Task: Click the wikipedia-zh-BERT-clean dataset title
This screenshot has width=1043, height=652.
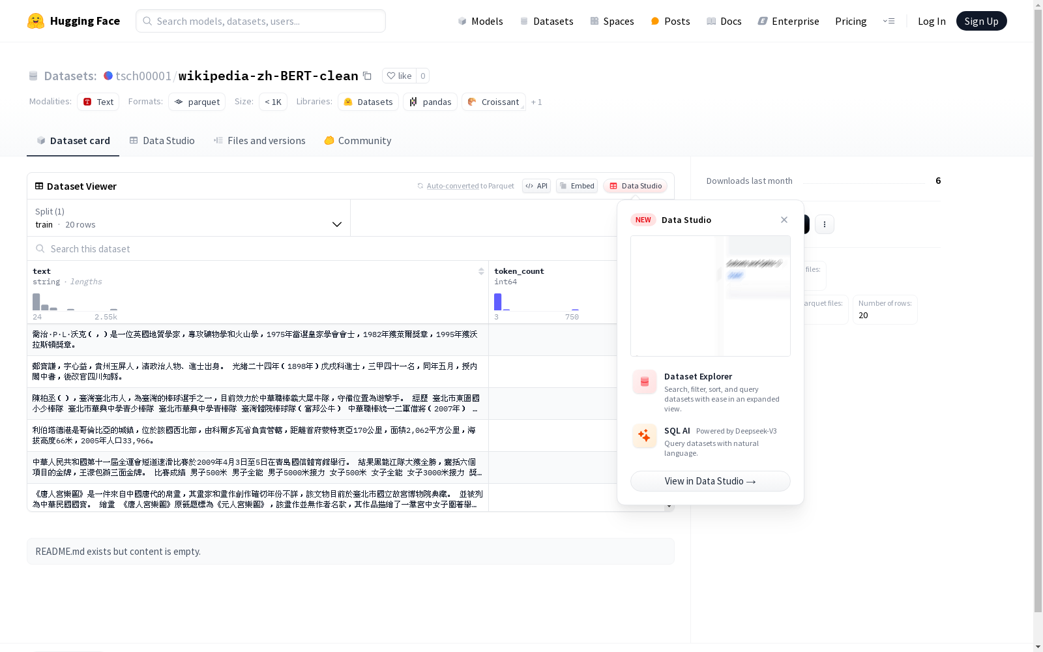Action: point(269,76)
